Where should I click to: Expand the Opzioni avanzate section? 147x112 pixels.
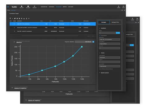(x=100, y=73)
